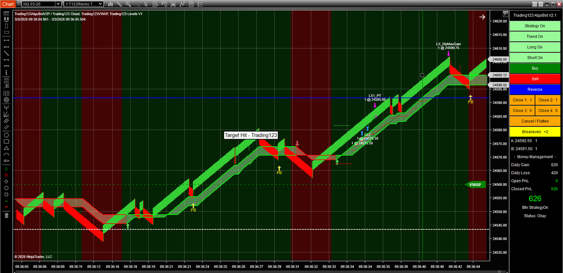Click Cancel / Flatten

tap(534, 121)
